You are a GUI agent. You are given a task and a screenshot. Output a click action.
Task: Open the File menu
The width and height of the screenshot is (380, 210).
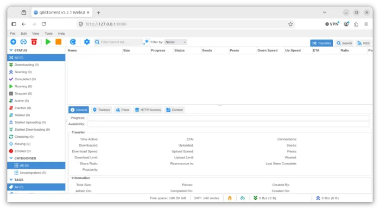(x=12, y=34)
